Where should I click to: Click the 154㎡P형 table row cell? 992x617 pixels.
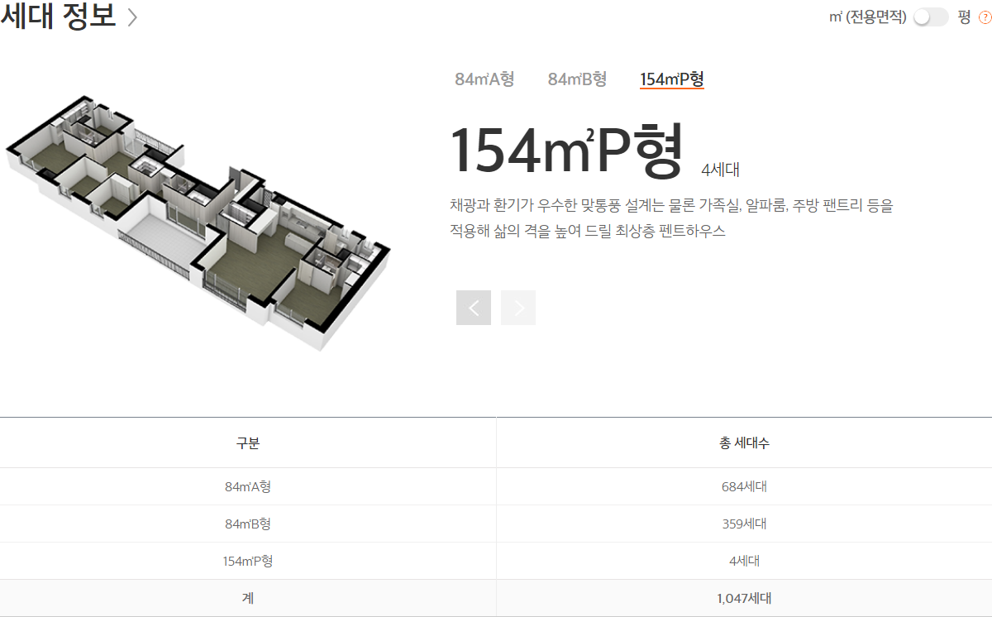248,562
